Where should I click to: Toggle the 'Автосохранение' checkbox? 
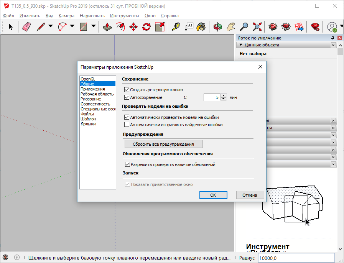click(127, 97)
